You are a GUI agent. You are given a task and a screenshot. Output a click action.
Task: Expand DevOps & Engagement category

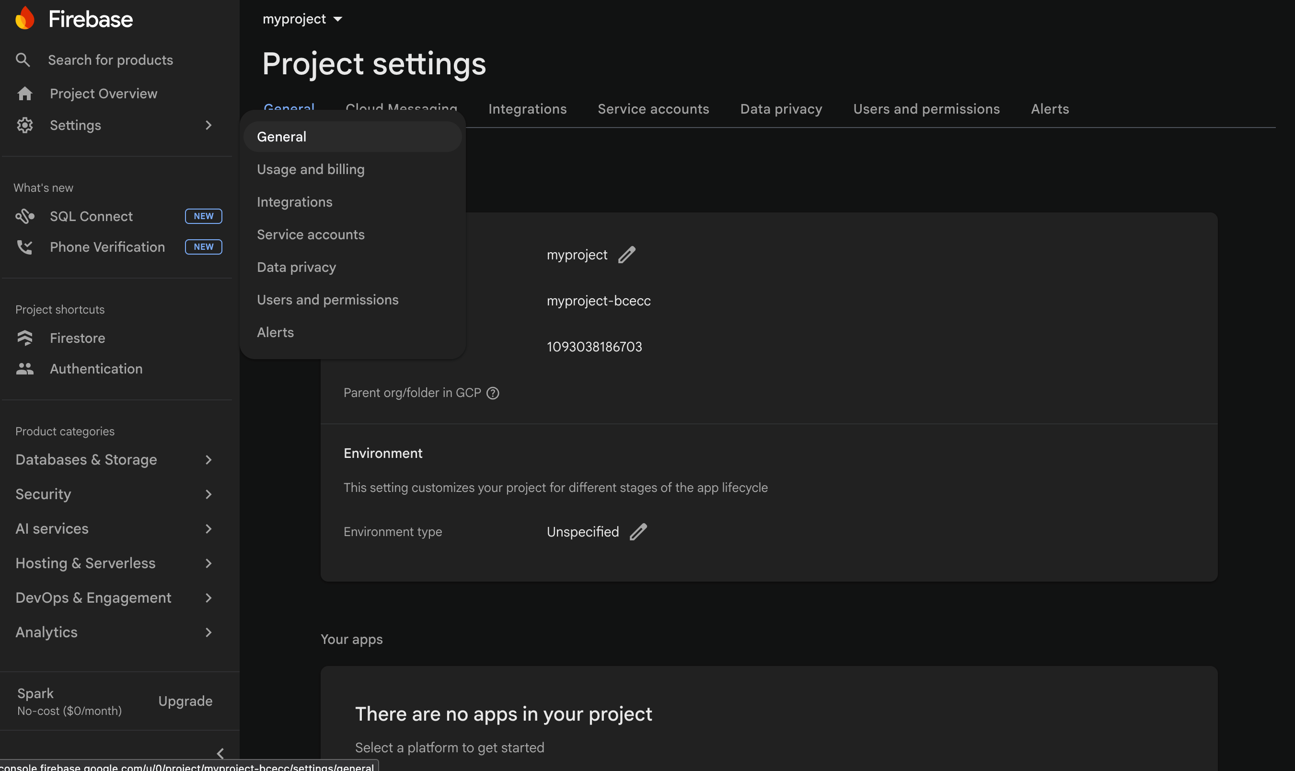[x=208, y=598]
